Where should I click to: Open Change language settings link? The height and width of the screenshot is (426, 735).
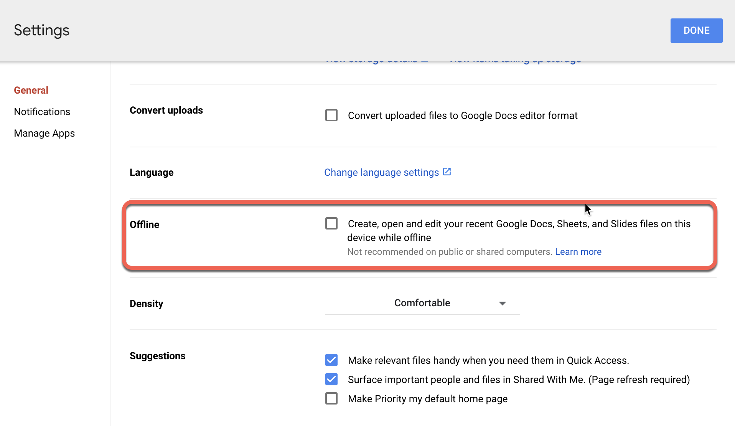[x=381, y=172]
